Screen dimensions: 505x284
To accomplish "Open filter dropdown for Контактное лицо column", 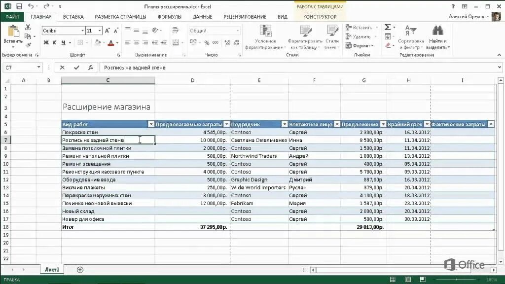I will (337, 124).
